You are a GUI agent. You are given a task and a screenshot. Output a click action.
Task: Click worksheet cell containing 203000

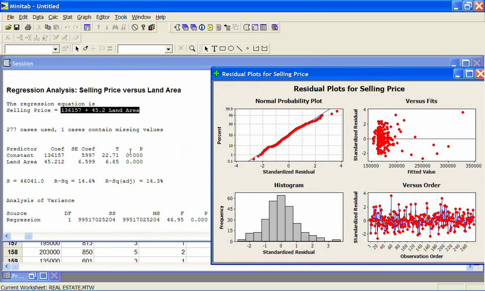[42, 252]
